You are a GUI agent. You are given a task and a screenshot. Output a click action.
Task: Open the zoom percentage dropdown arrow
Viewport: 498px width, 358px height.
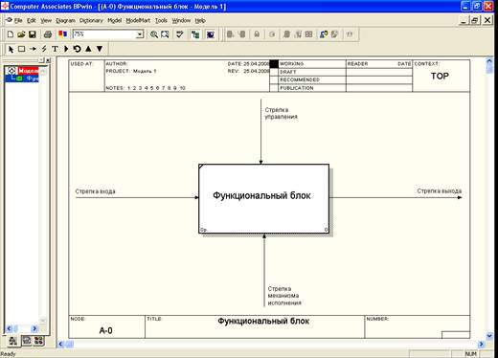pyautogui.click(x=140, y=34)
